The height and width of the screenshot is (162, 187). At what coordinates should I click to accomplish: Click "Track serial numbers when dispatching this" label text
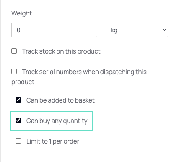[84, 72]
